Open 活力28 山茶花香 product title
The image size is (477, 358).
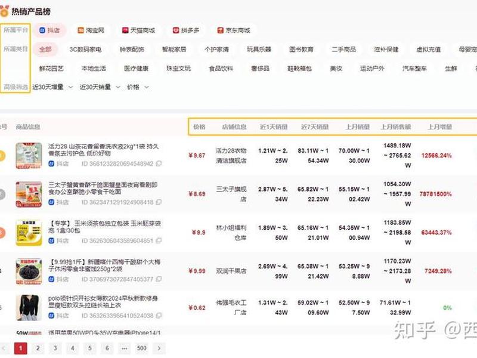click(x=103, y=150)
